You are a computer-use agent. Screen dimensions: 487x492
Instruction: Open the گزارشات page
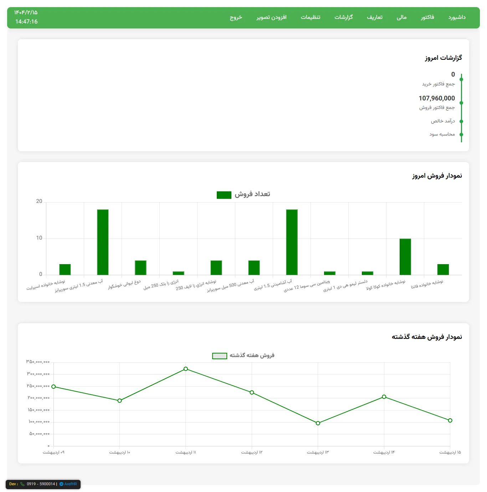[344, 17]
